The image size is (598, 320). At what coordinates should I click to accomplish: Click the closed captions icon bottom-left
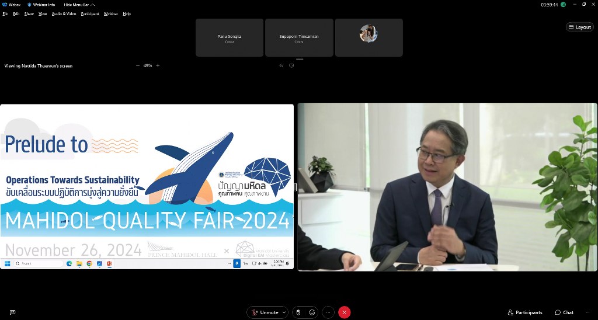pos(12,312)
